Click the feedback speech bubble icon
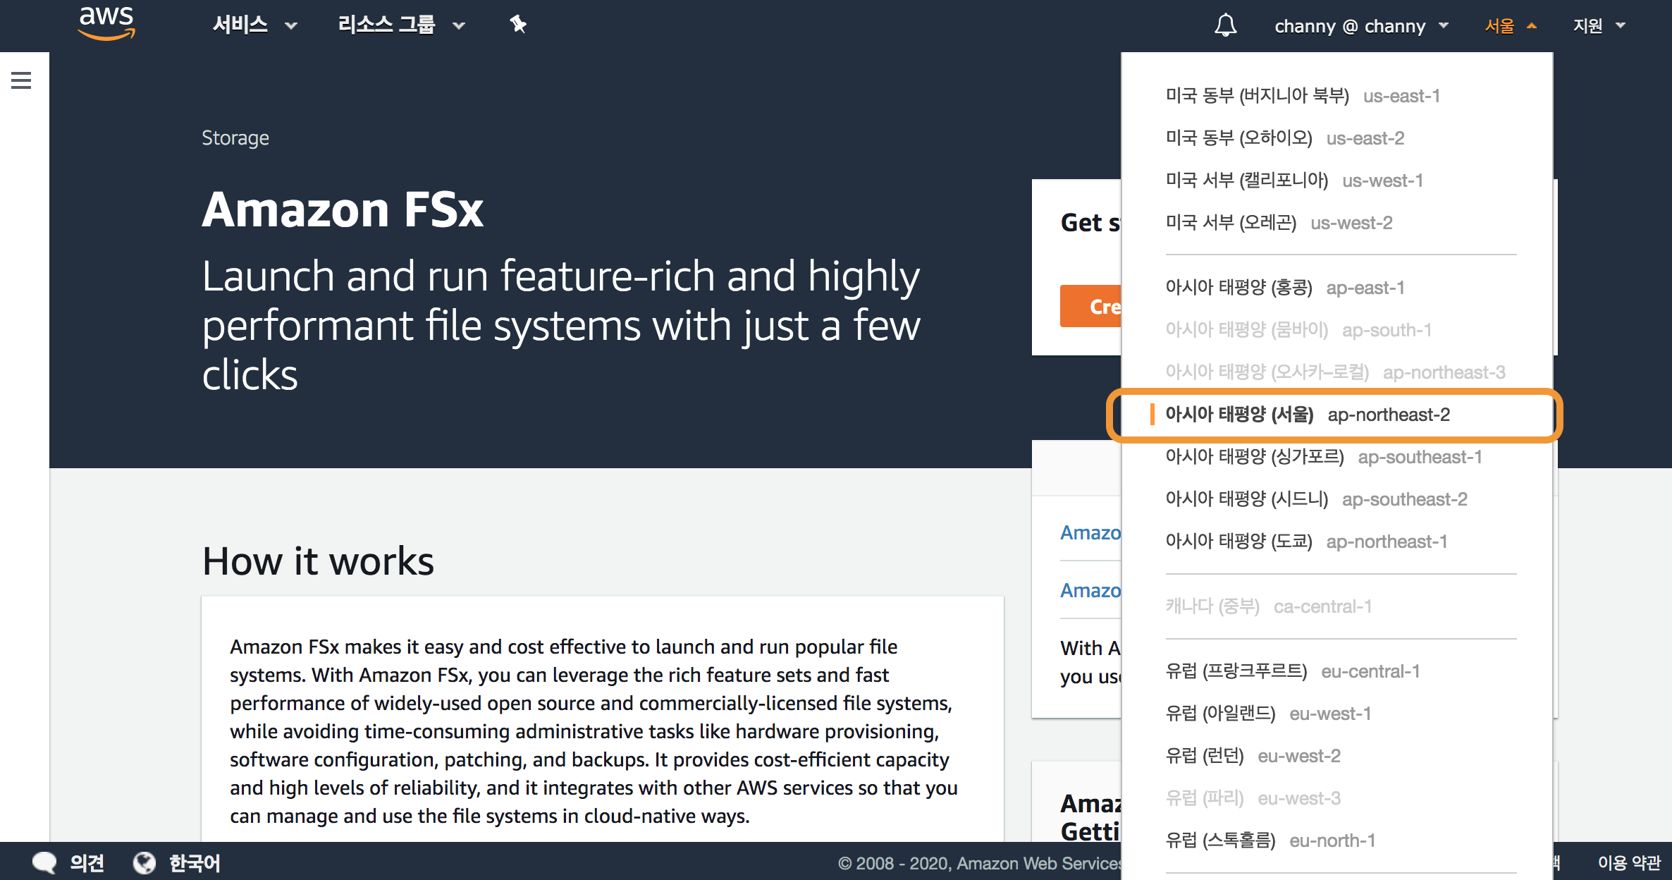The width and height of the screenshot is (1672, 880). pyautogui.click(x=44, y=862)
